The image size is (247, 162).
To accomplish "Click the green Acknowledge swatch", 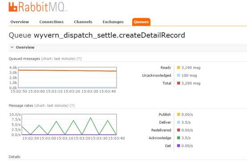I will coord(179,138).
